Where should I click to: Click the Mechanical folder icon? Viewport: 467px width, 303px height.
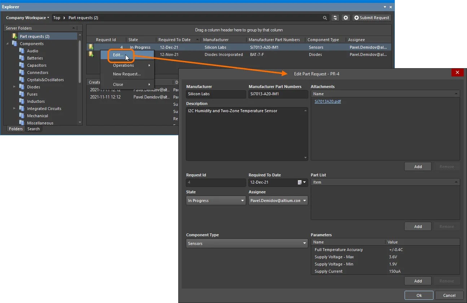(x=22, y=116)
